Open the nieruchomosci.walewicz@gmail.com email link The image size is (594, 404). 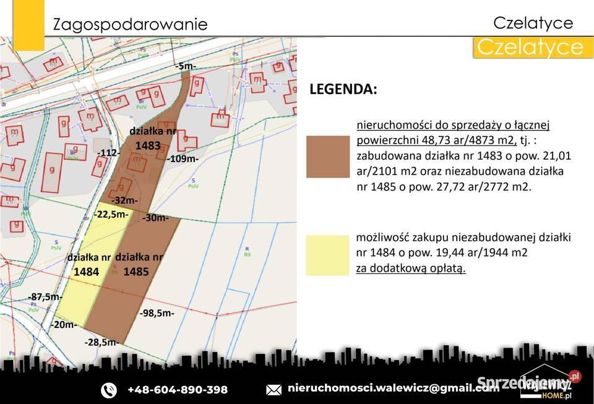point(394,388)
